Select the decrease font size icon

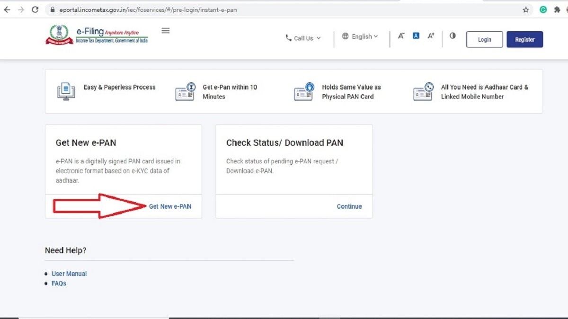click(401, 35)
